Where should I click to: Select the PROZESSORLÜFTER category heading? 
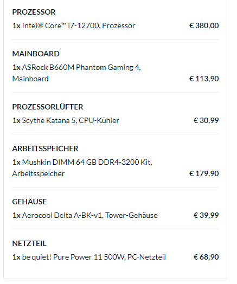pos(48,107)
